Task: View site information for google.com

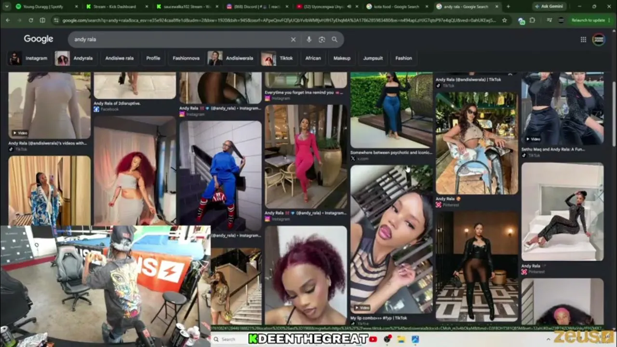Action: point(56,20)
